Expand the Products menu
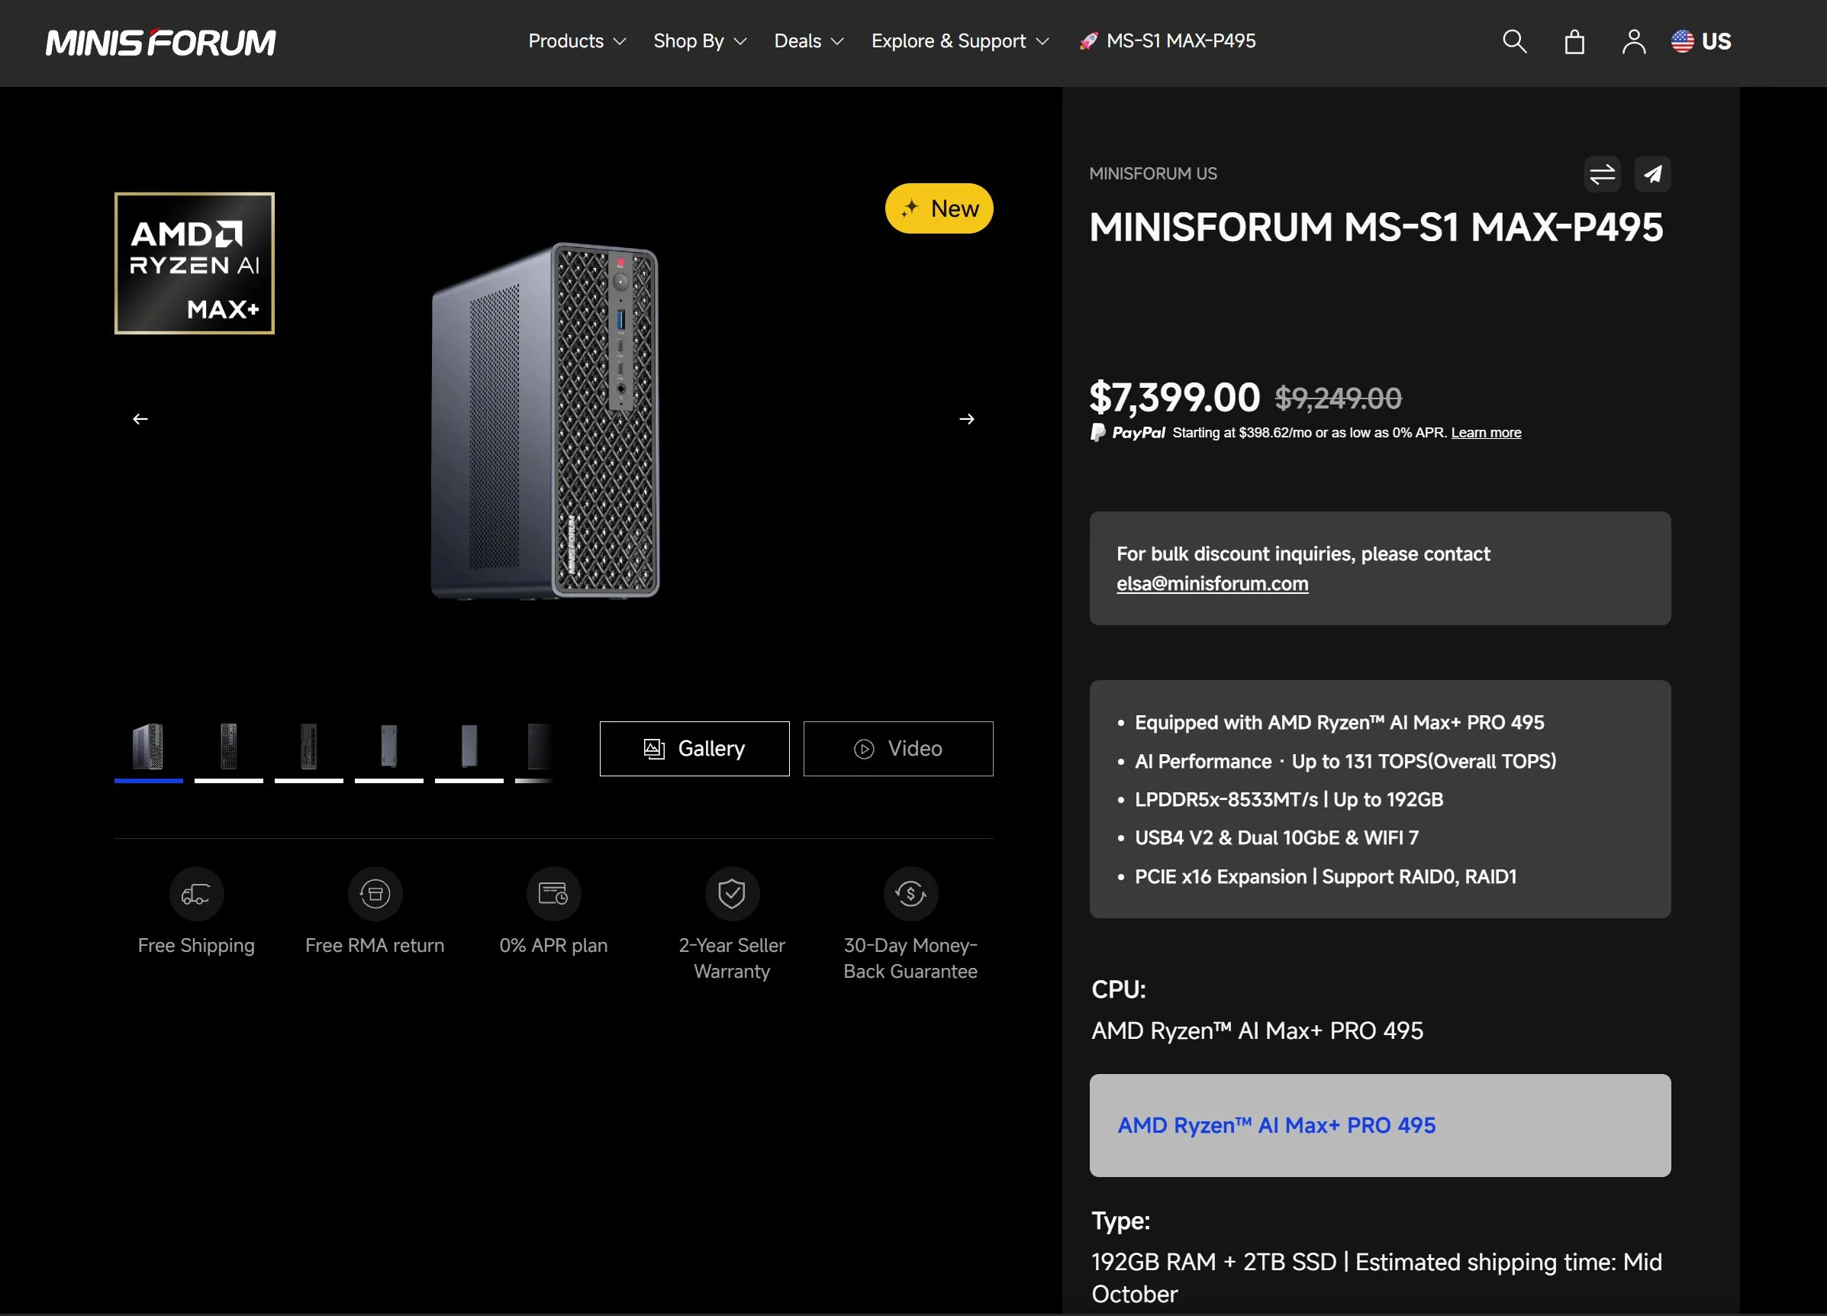Screen dimensions: 1827x1316 (x=577, y=41)
